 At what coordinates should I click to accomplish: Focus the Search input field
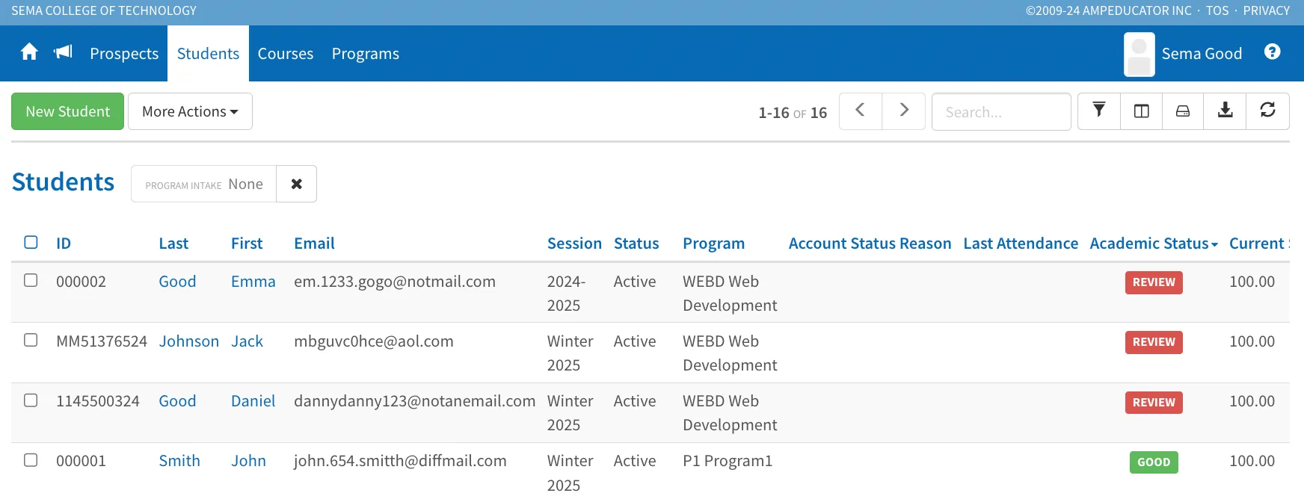(x=1001, y=111)
